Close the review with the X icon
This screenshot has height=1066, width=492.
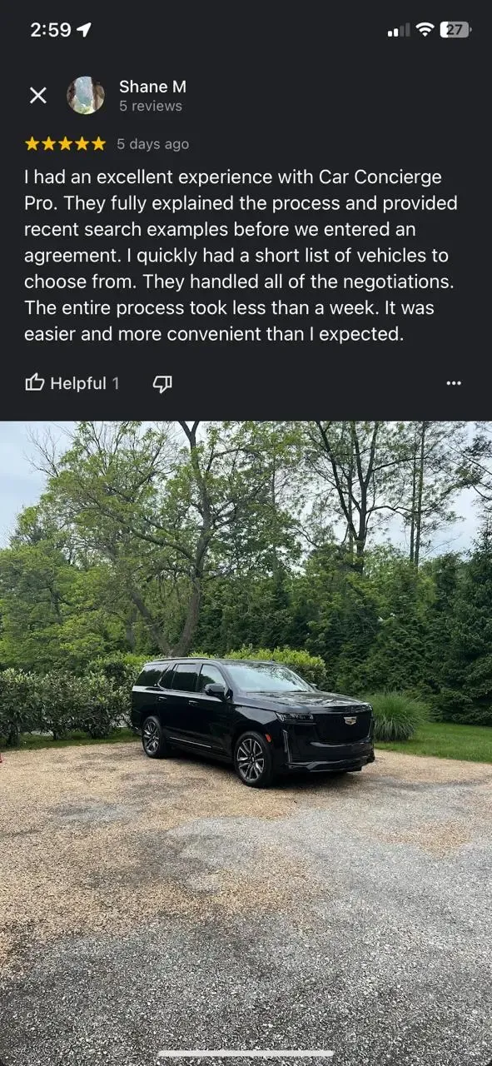pos(38,96)
